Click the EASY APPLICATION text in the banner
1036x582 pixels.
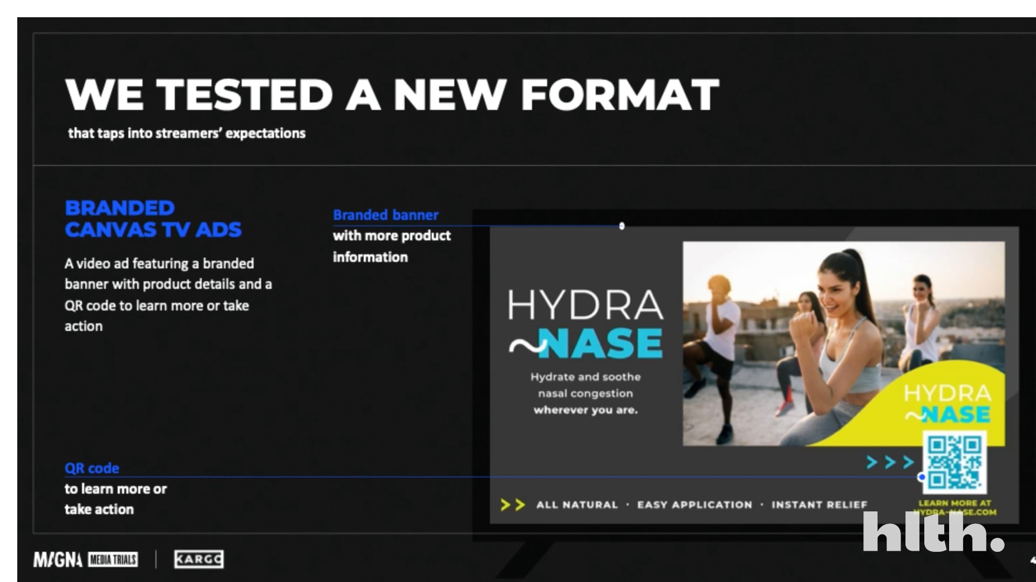694,505
